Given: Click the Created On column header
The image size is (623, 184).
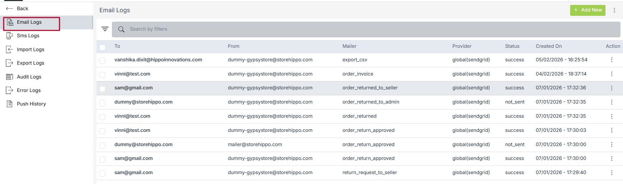Looking at the screenshot, I should (548, 46).
